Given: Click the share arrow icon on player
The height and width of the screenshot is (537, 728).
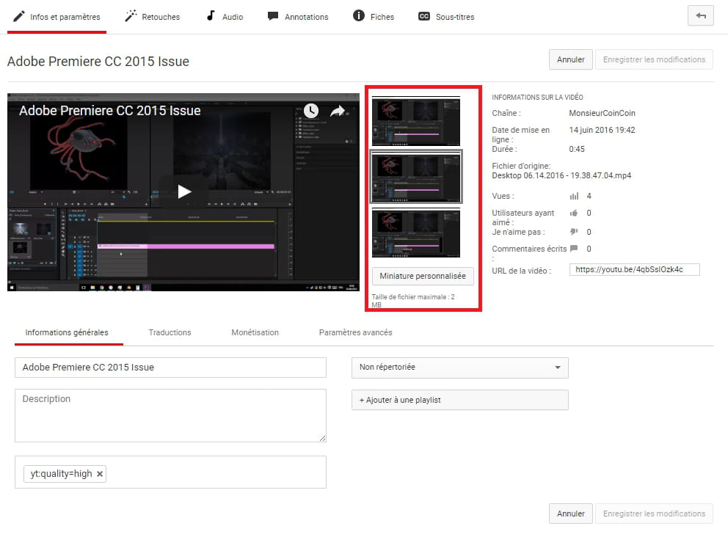Looking at the screenshot, I should click(338, 111).
